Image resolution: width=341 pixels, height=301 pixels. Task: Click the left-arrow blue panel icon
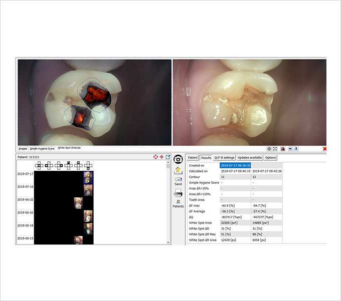pyautogui.click(x=290, y=149)
